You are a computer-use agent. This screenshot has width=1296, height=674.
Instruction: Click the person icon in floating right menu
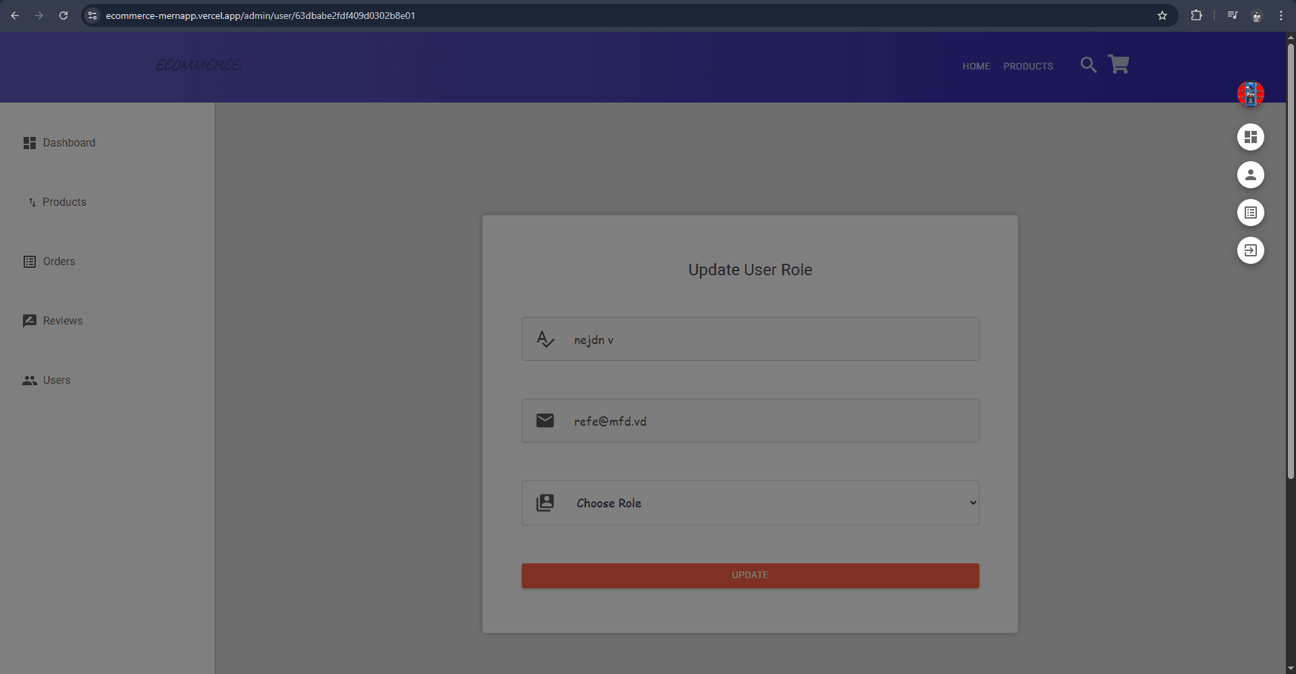[1250, 175]
